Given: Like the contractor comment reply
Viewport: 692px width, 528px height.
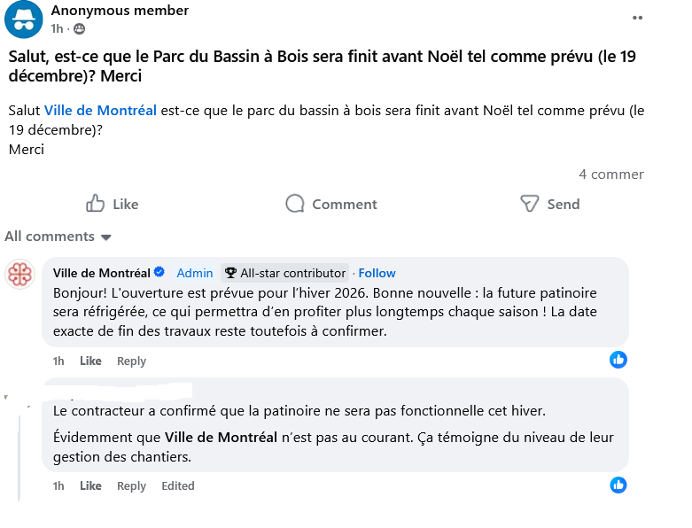Looking at the screenshot, I should [90, 485].
